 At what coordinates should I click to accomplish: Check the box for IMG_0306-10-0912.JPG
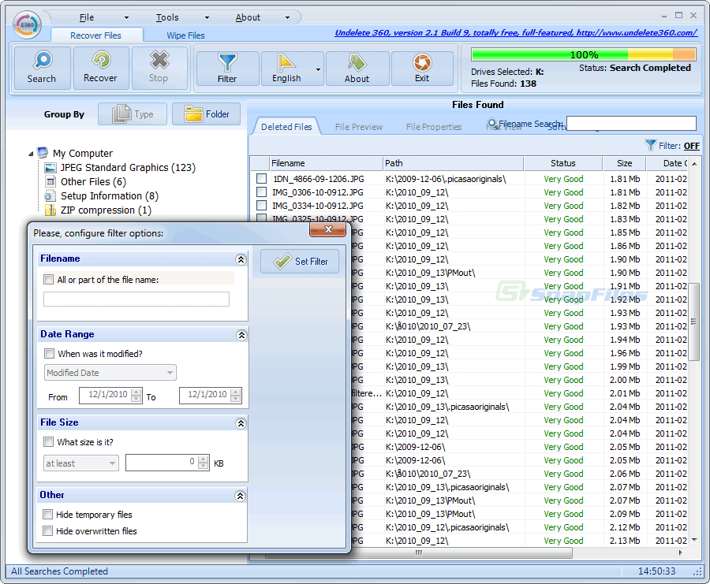[261, 192]
